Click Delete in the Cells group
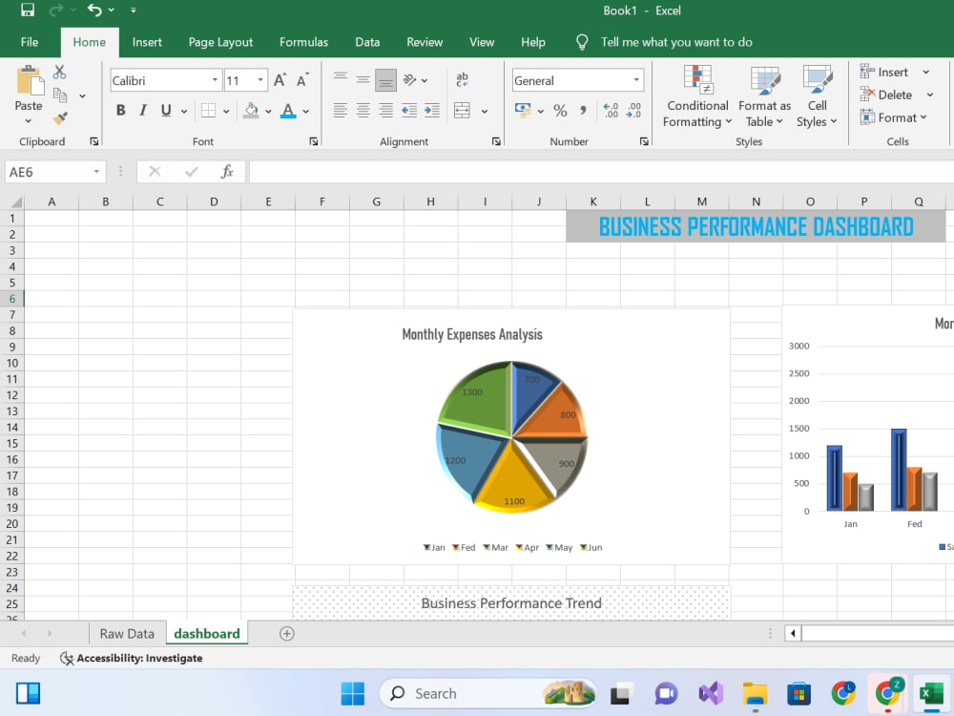Image resolution: width=954 pixels, height=716 pixels. [x=886, y=95]
